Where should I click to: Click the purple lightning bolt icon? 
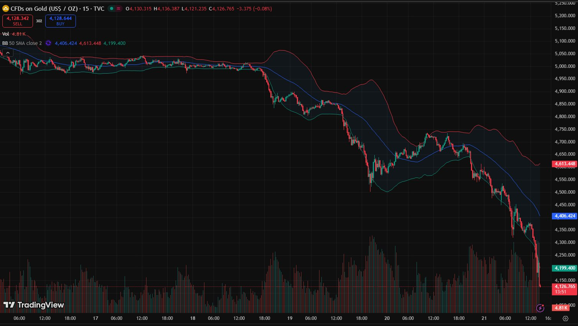[x=540, y=308]
